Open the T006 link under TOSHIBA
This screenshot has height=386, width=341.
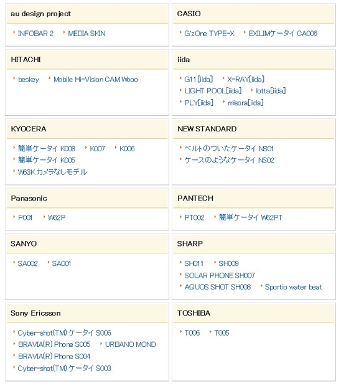(x=192, y=333)
